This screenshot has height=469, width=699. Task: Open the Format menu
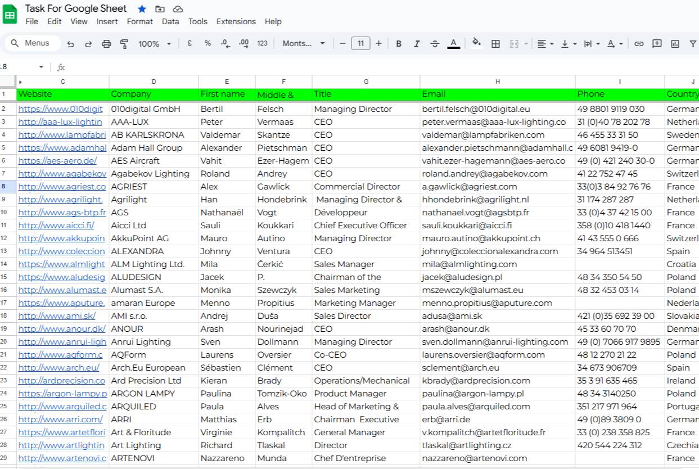point(140,21)
